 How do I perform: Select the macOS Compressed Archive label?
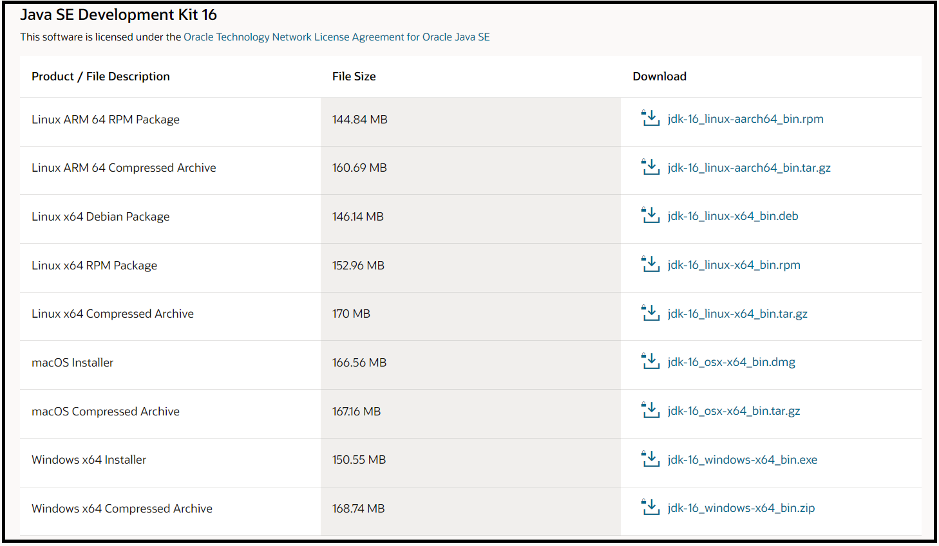pos(106,412)
